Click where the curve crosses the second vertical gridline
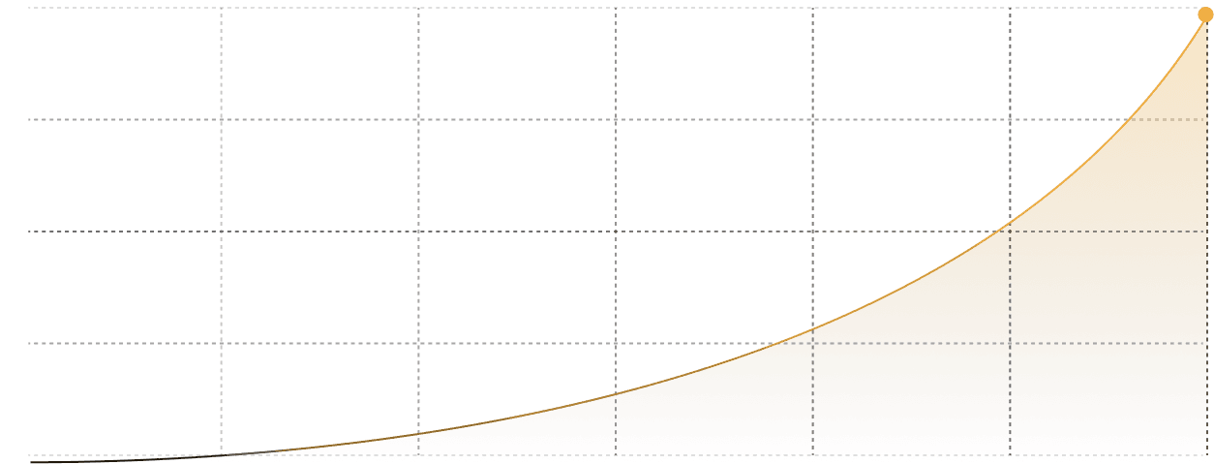 [418, 432]
